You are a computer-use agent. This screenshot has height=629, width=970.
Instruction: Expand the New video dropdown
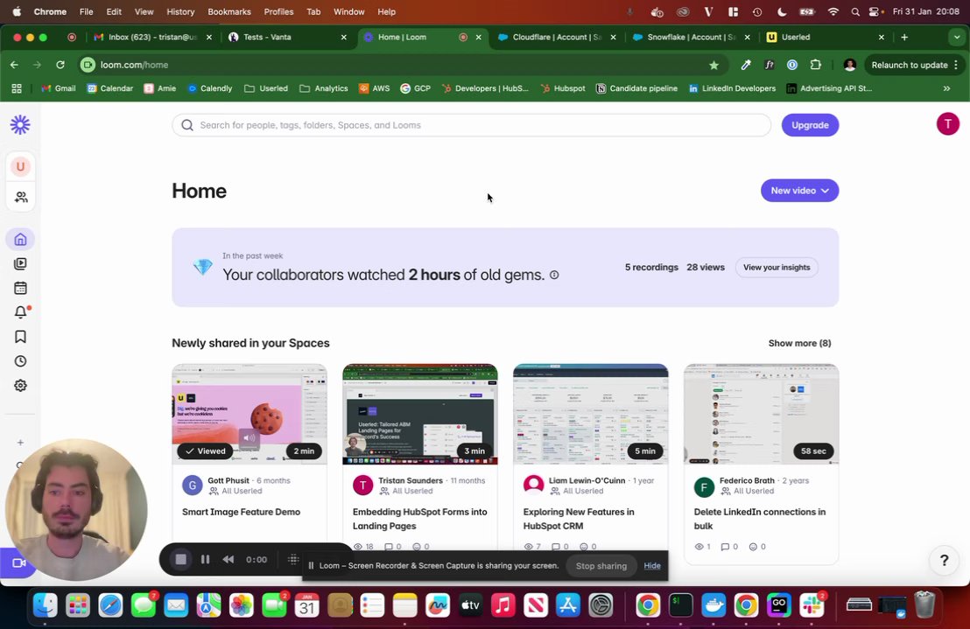(799, 191)
